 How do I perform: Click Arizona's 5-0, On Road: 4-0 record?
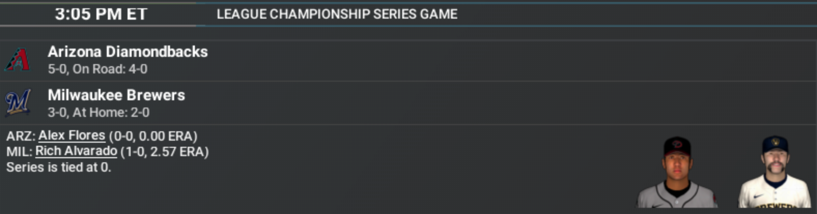click(97, 69)
